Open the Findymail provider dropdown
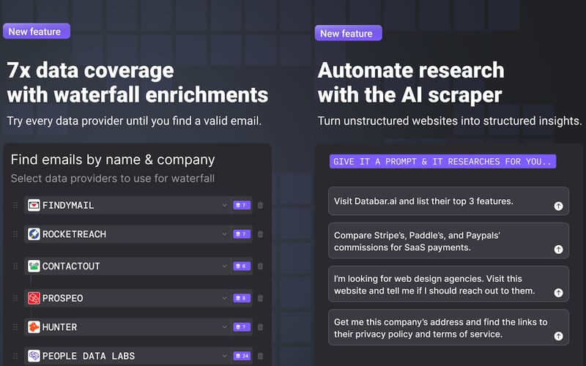Image resolution: width=586 pixels, height=366 pixels. coord(224,206)
